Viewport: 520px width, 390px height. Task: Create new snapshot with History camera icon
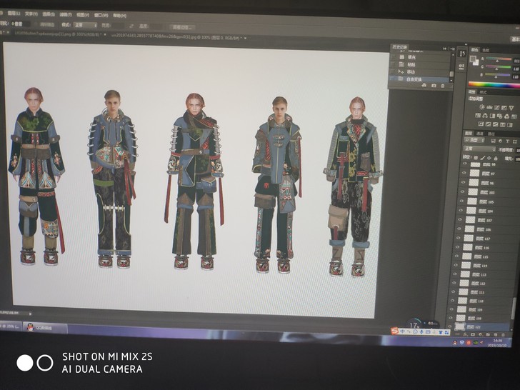tap(434, 86)
